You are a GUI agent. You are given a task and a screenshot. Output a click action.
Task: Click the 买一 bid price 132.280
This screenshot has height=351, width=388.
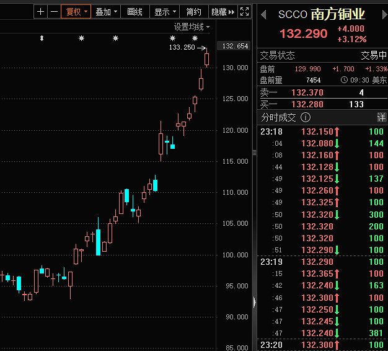pyautogui.click(x=307, y=104)
